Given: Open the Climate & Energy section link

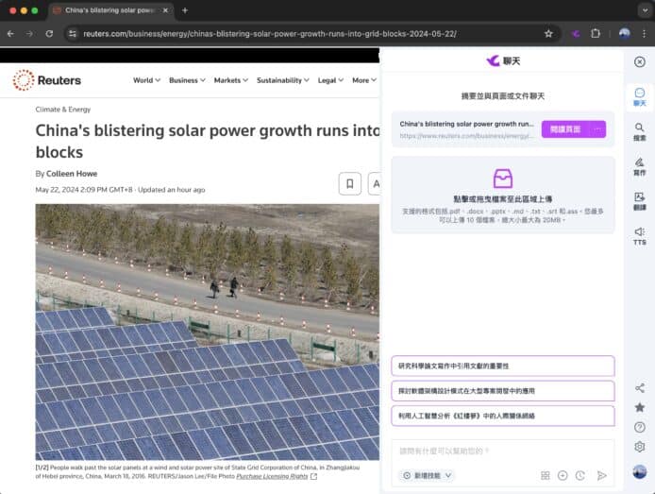Looking at the screenshot, I should pos(63,110).
